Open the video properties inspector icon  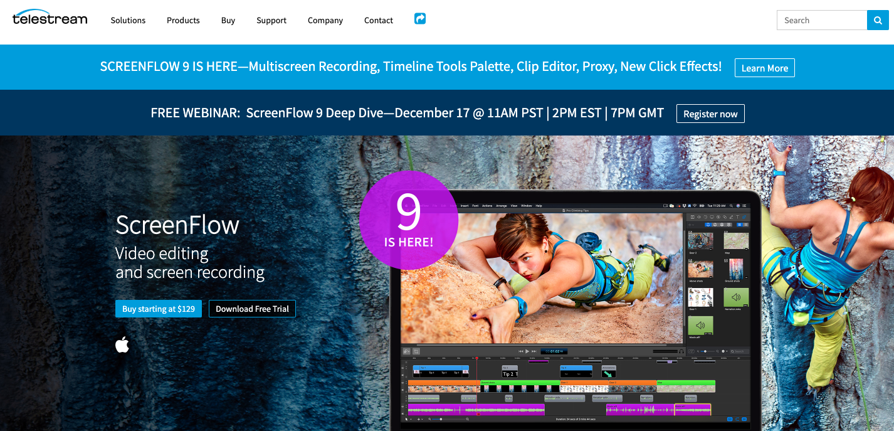pos(692,217)
